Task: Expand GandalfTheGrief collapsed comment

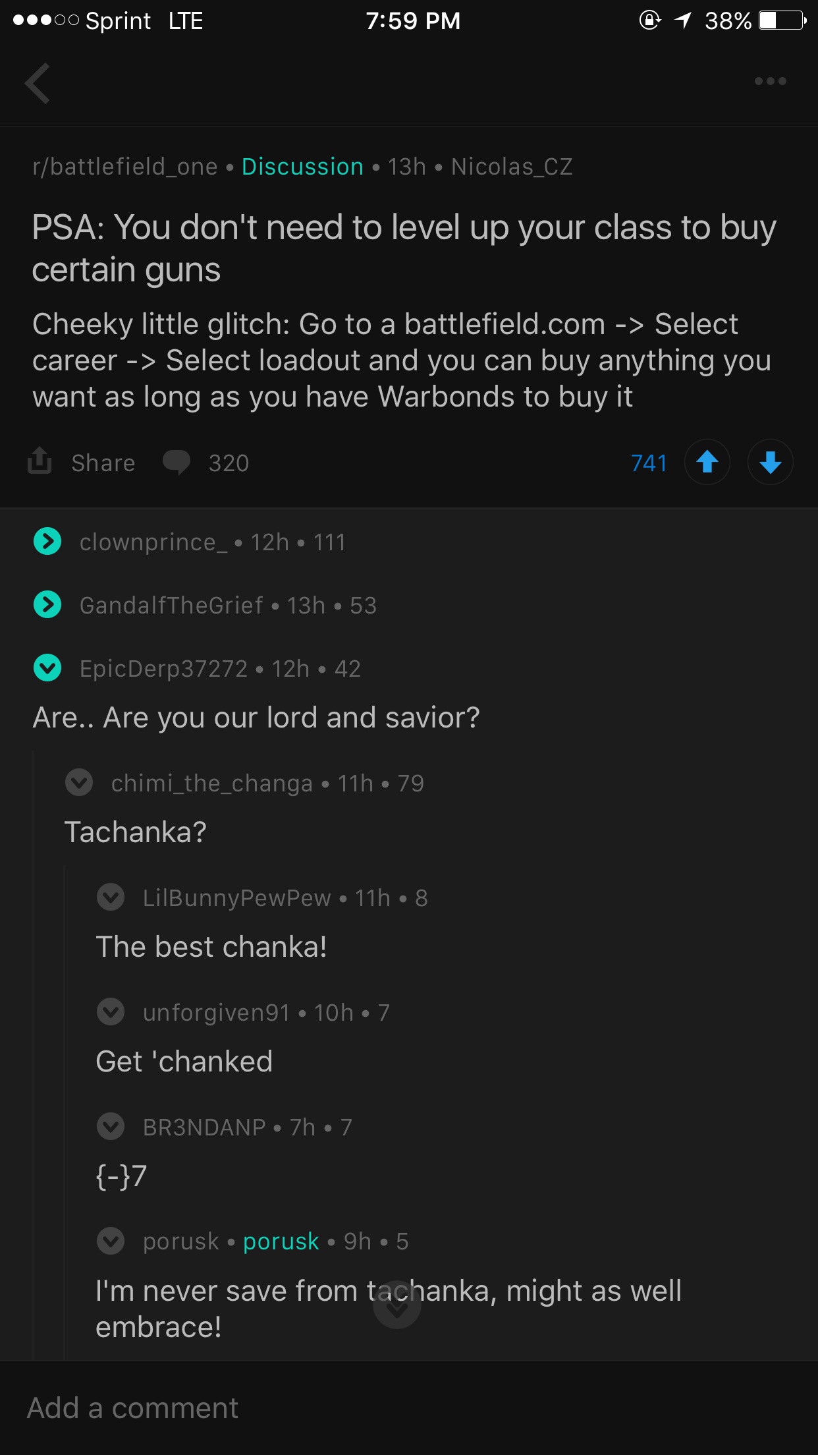Action: [47, 604]
